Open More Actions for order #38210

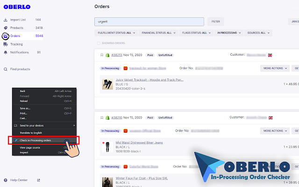(275, 131)
